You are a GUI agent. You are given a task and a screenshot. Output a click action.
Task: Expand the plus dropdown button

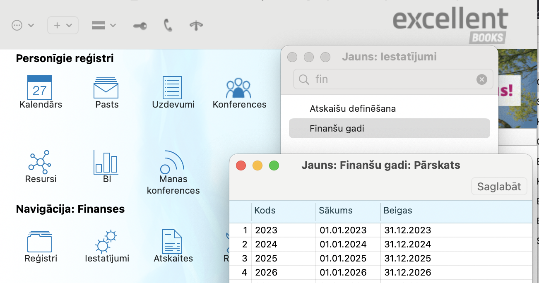point(63,26)
